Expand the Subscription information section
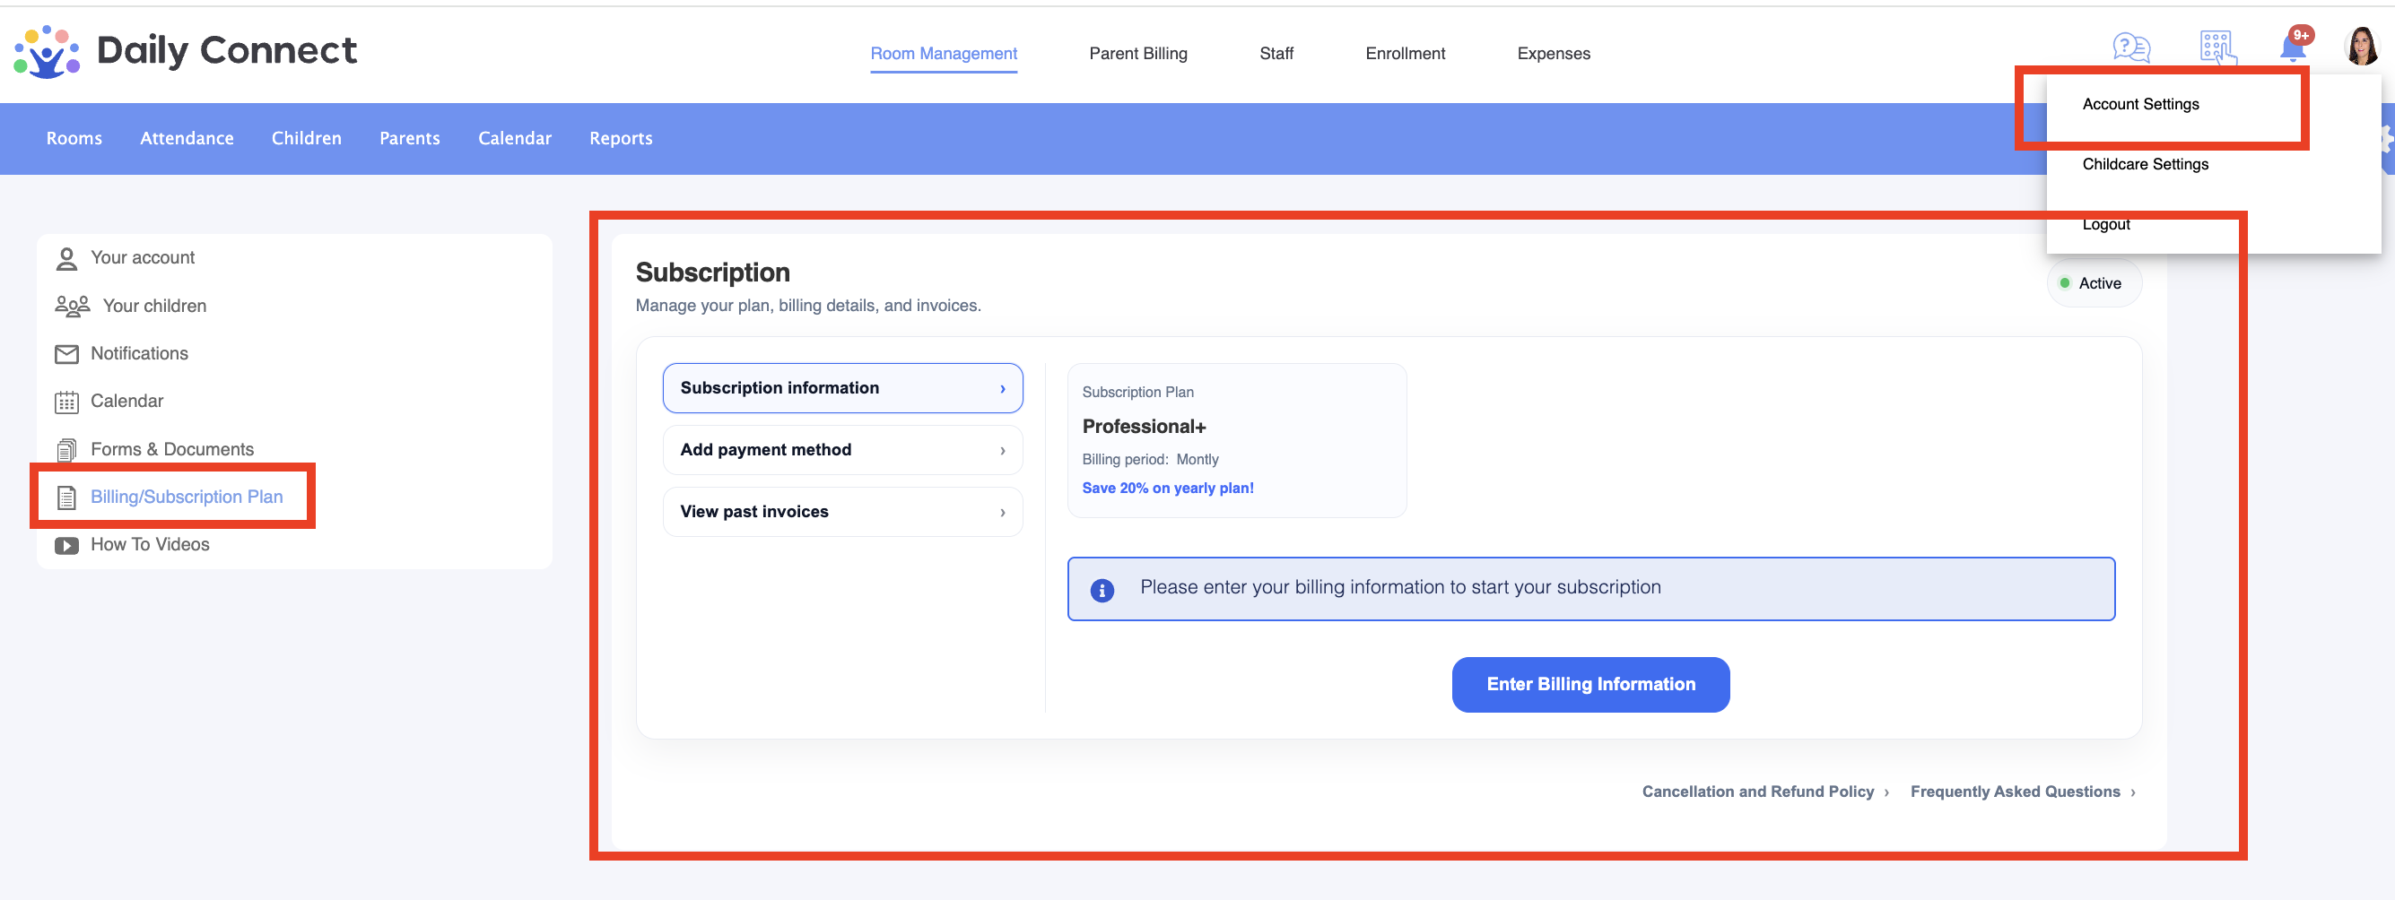 [x=842, y=388]
